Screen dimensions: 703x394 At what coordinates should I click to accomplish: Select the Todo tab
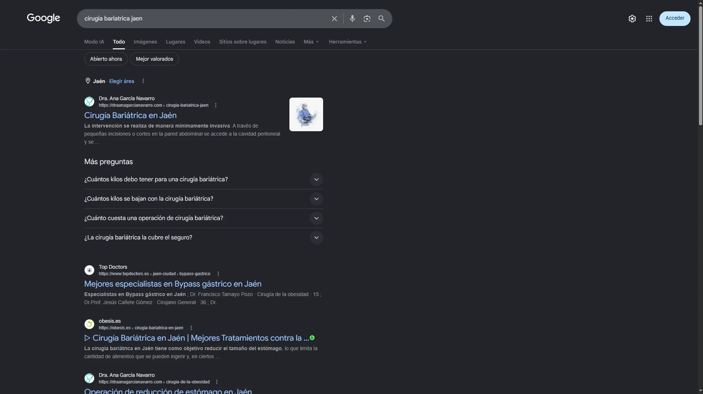(x=119, y=42)
